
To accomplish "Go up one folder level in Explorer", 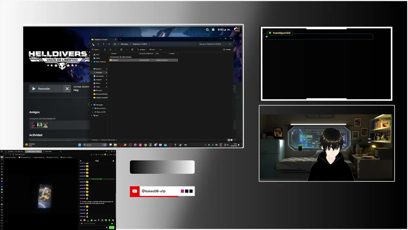I will (x=104, y=44).
